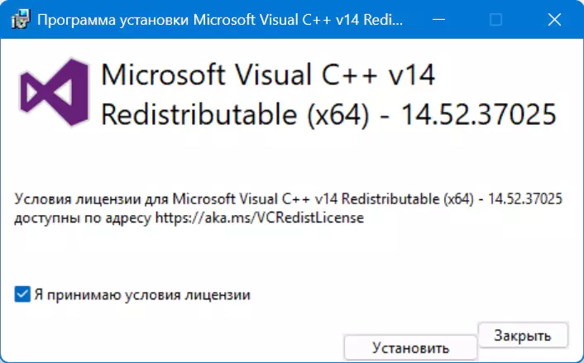Click the 'Microsoft Visual C++ v14' heading line
Screen dimensions: 584x363
[268, 75]
